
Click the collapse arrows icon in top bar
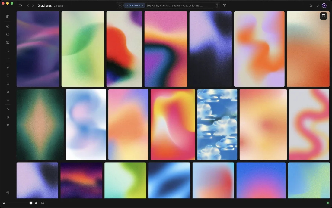click(318, 6)
